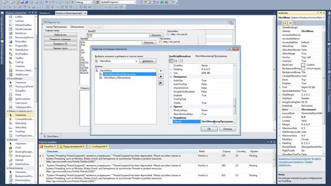
Task: Click BackColor Control color swatch
Action: pos(303,65)
